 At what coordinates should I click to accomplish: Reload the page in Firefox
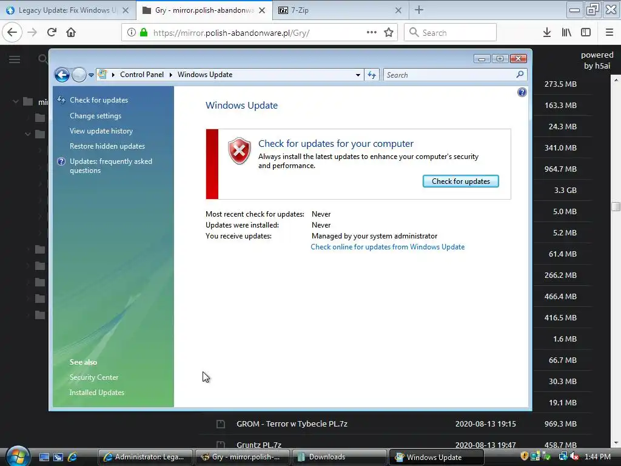tap(52, 32)
